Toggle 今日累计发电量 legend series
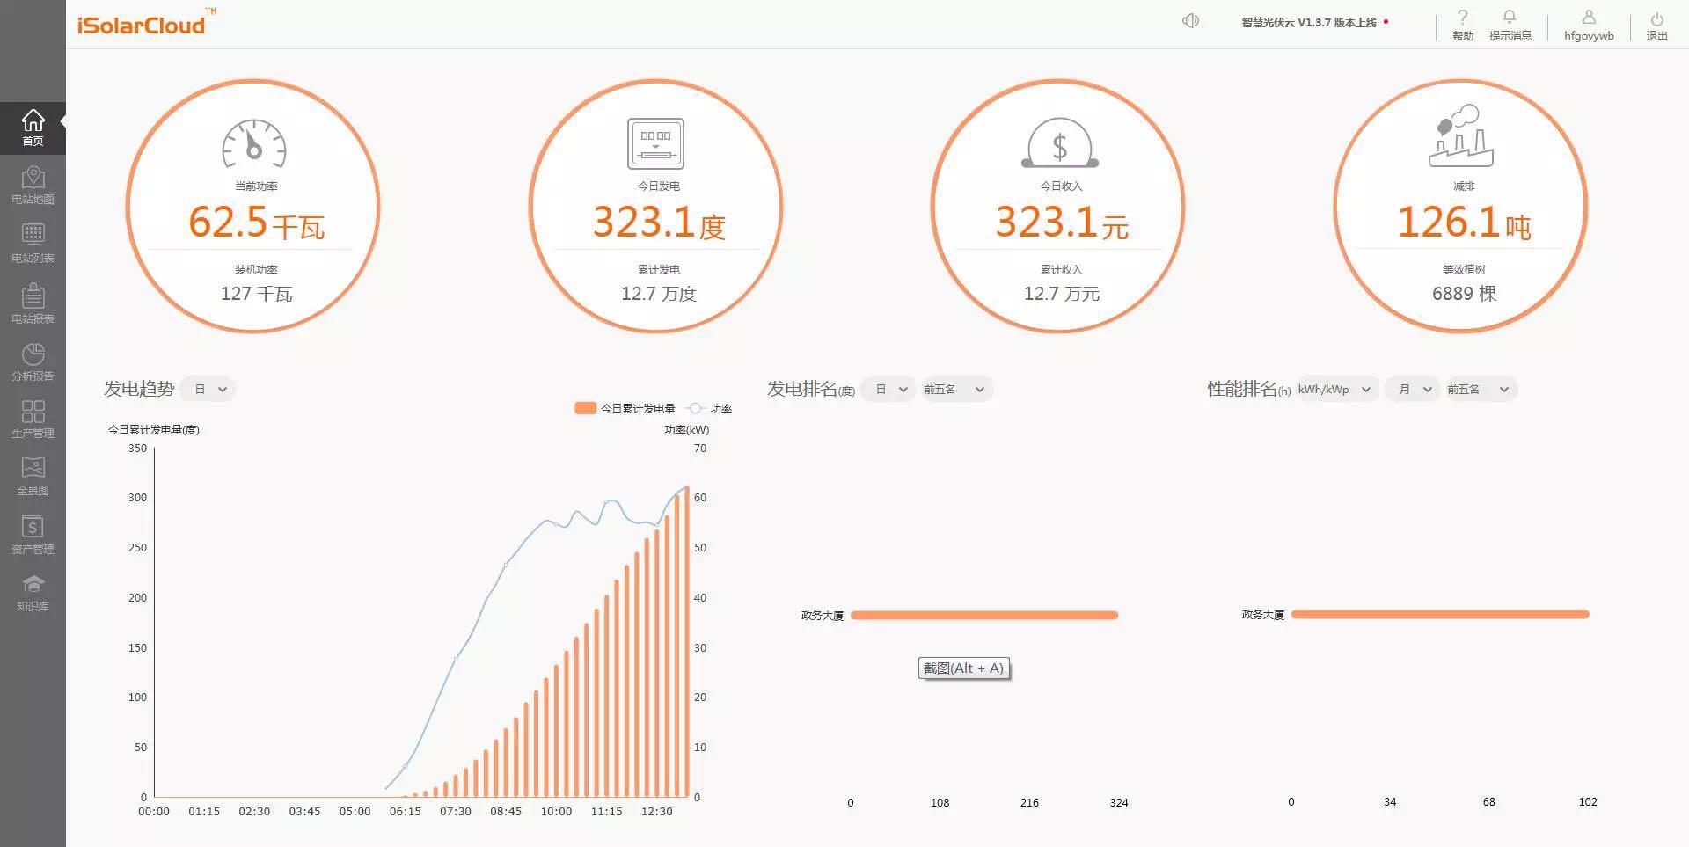Image resolution: width=1689 pixels, height=847 pixels. (625, 408)
